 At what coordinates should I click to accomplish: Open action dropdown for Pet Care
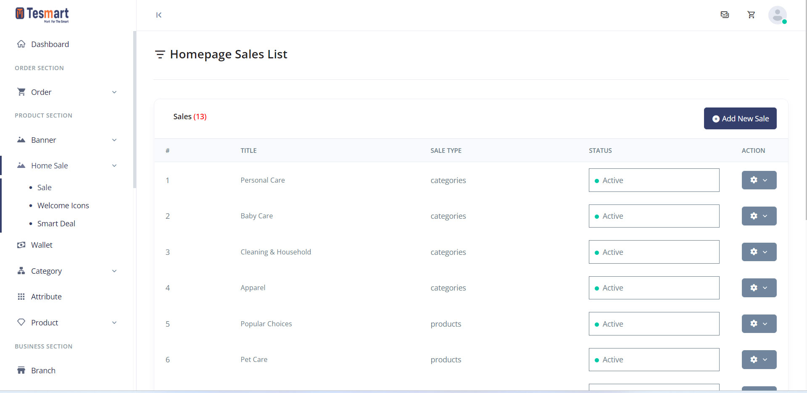759,359
